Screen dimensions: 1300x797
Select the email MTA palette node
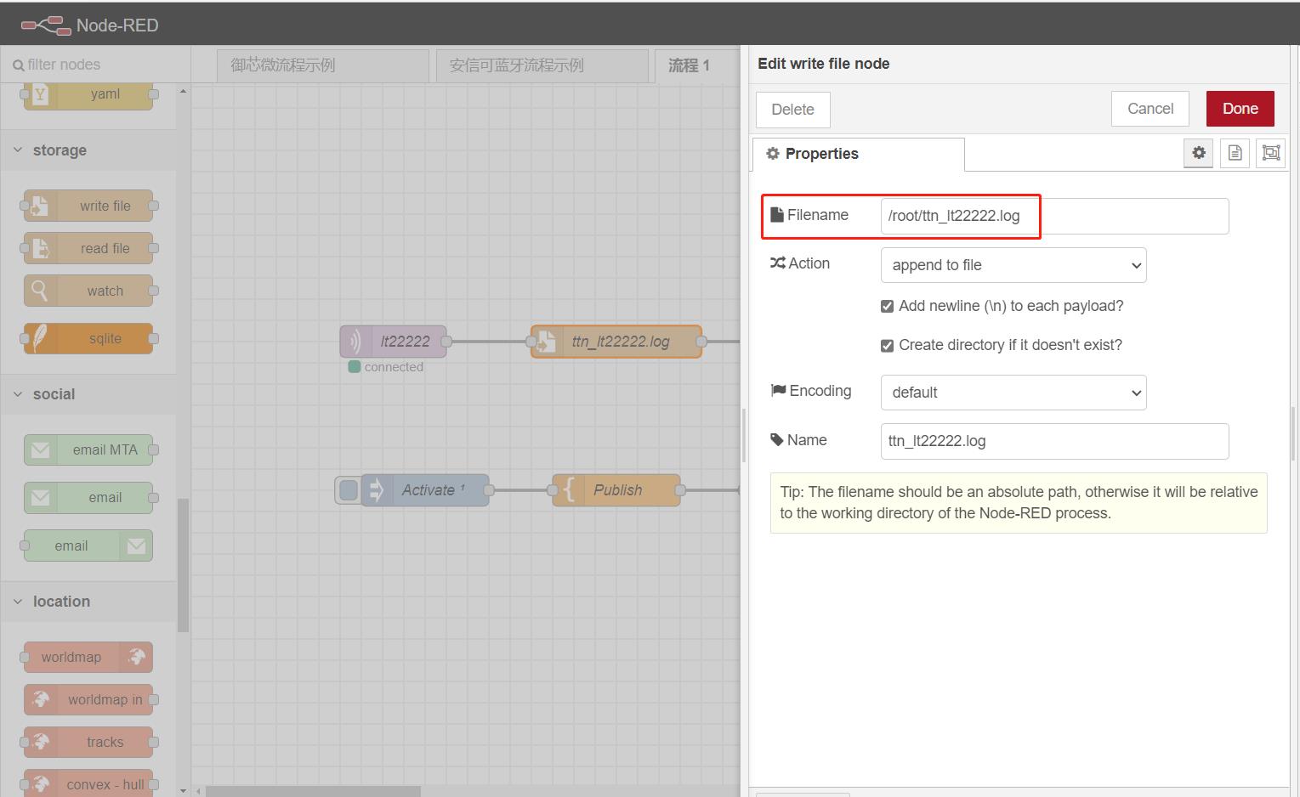coord(88,449)
